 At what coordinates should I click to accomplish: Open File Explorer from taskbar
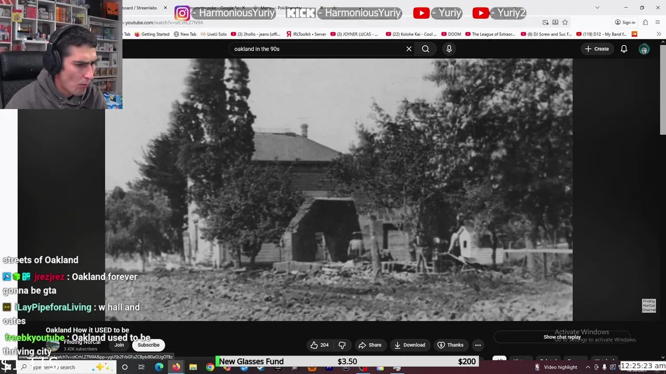pyautogui.click(x=193, y=367)
